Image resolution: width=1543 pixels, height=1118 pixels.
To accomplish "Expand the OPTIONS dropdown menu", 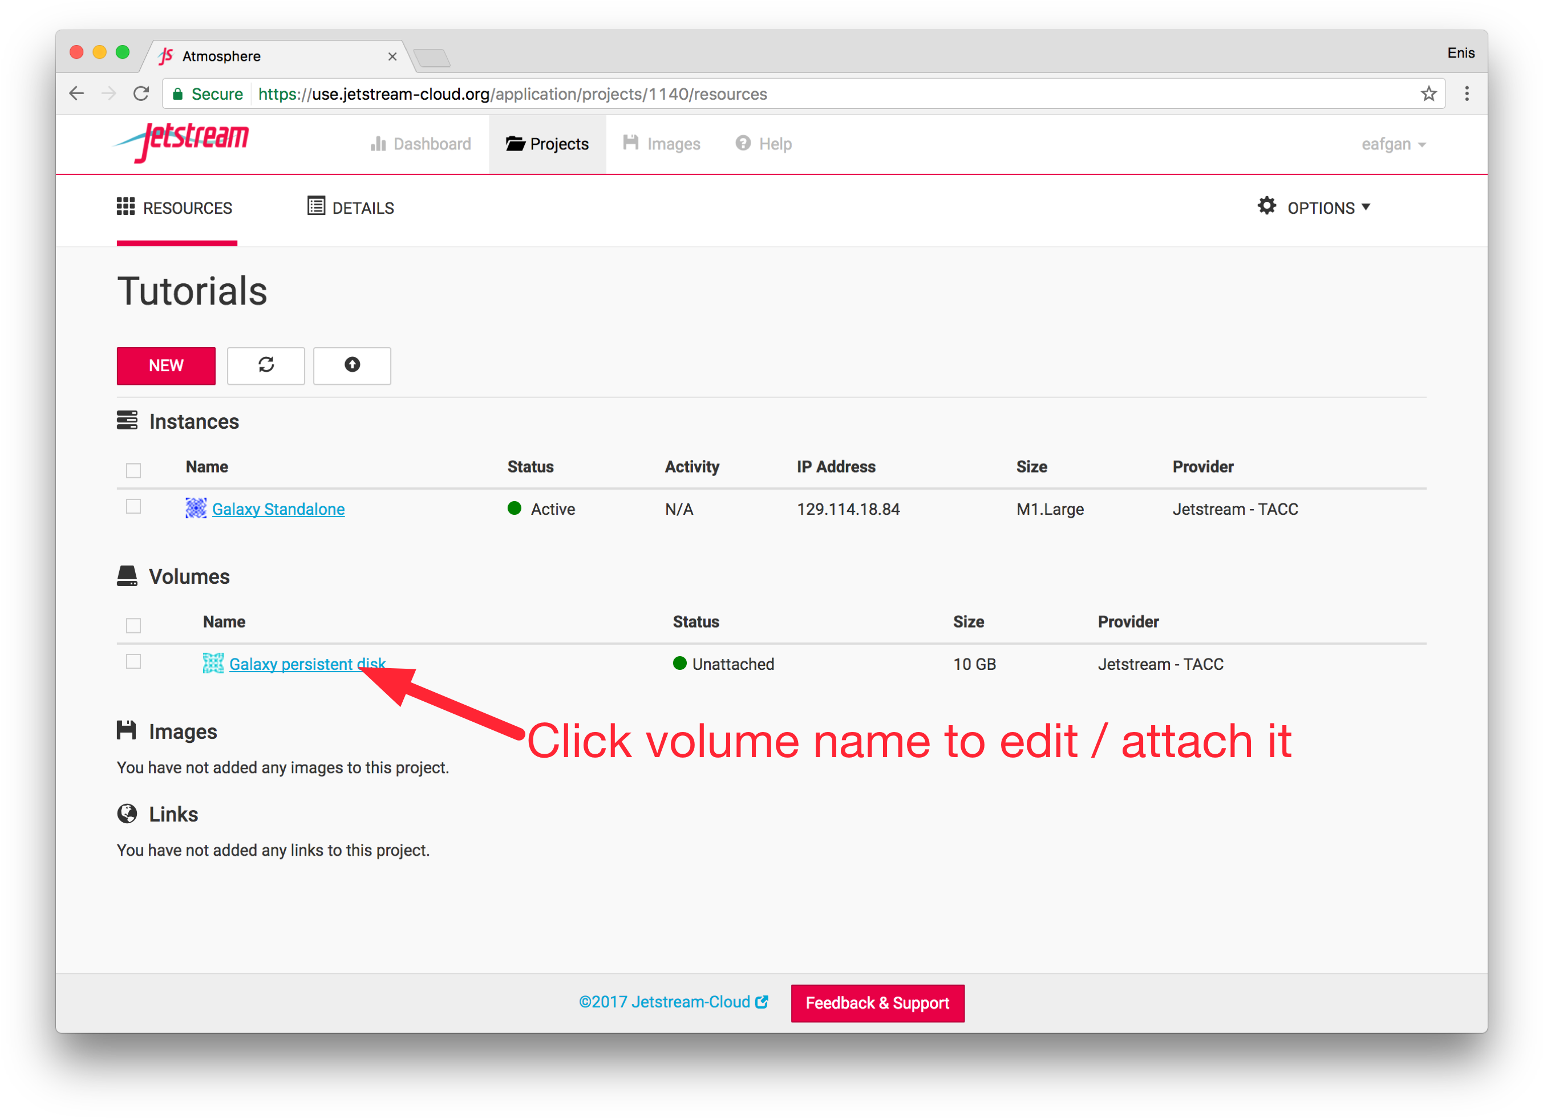I will (x=1314, y=208).
